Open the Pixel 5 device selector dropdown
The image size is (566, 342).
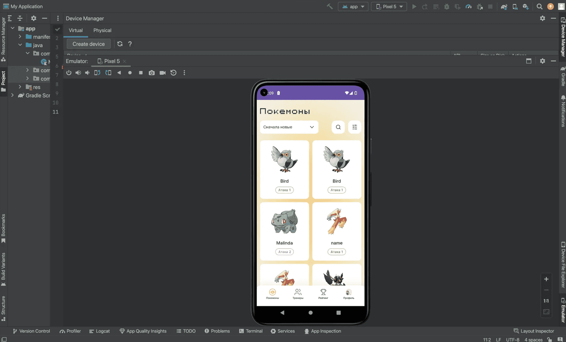coord(389,7)
